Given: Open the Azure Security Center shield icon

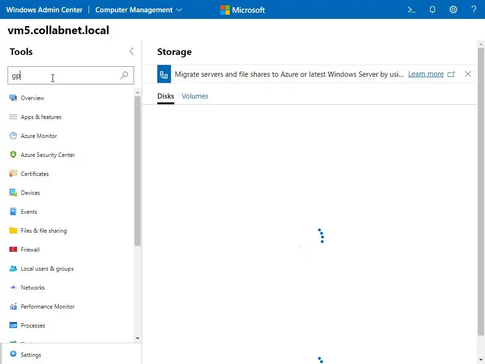Looking at the screenshot, I should point(13,155).
